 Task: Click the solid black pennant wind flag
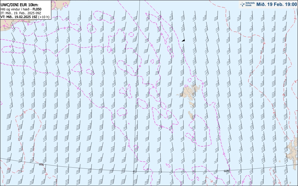coord(183,40)
